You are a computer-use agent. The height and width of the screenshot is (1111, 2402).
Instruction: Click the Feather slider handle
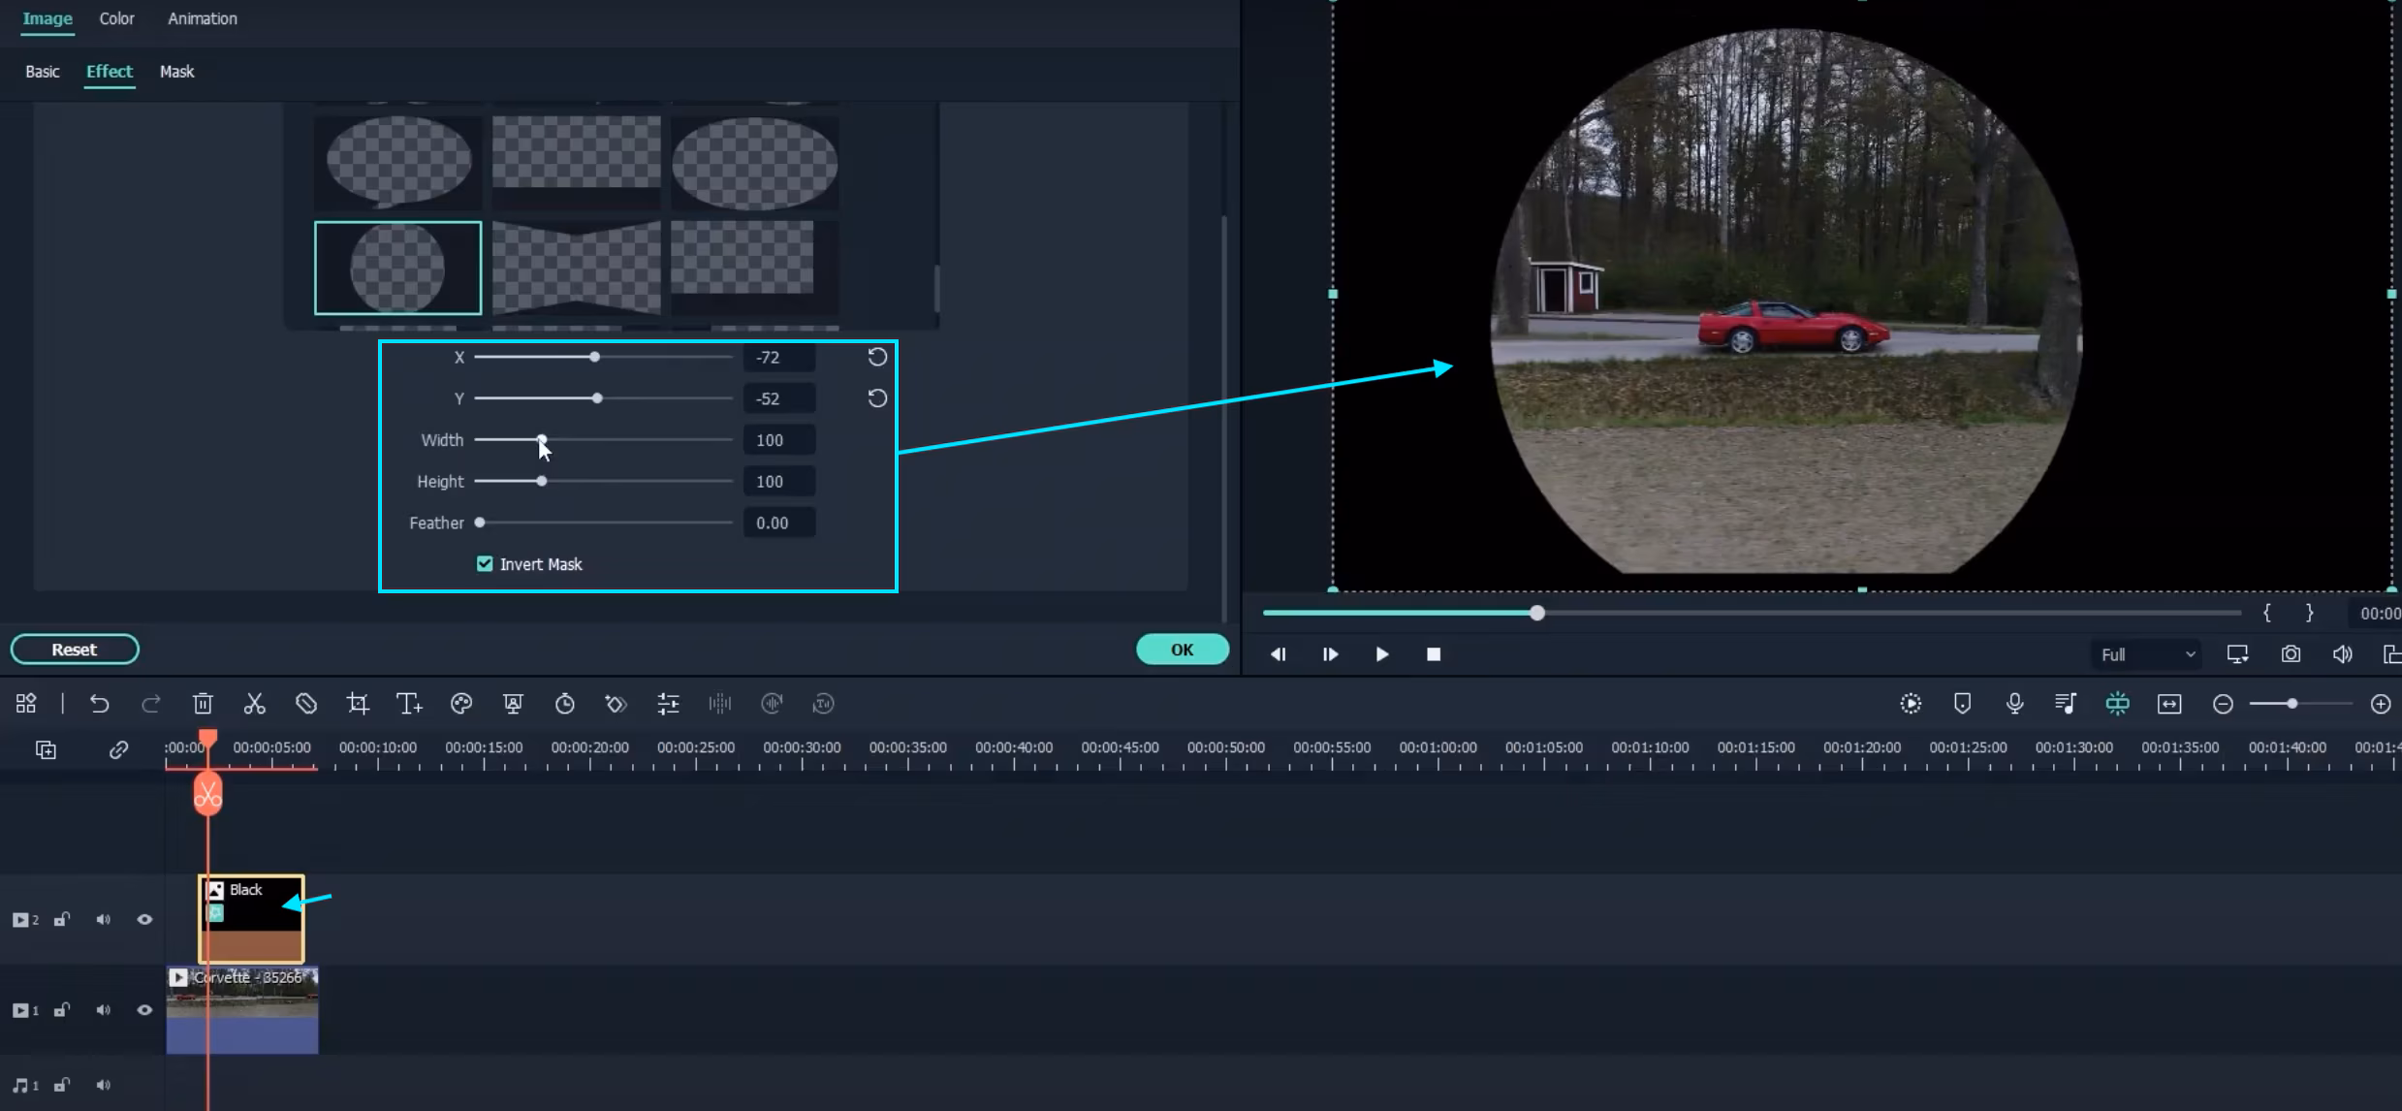pos(480,523)
